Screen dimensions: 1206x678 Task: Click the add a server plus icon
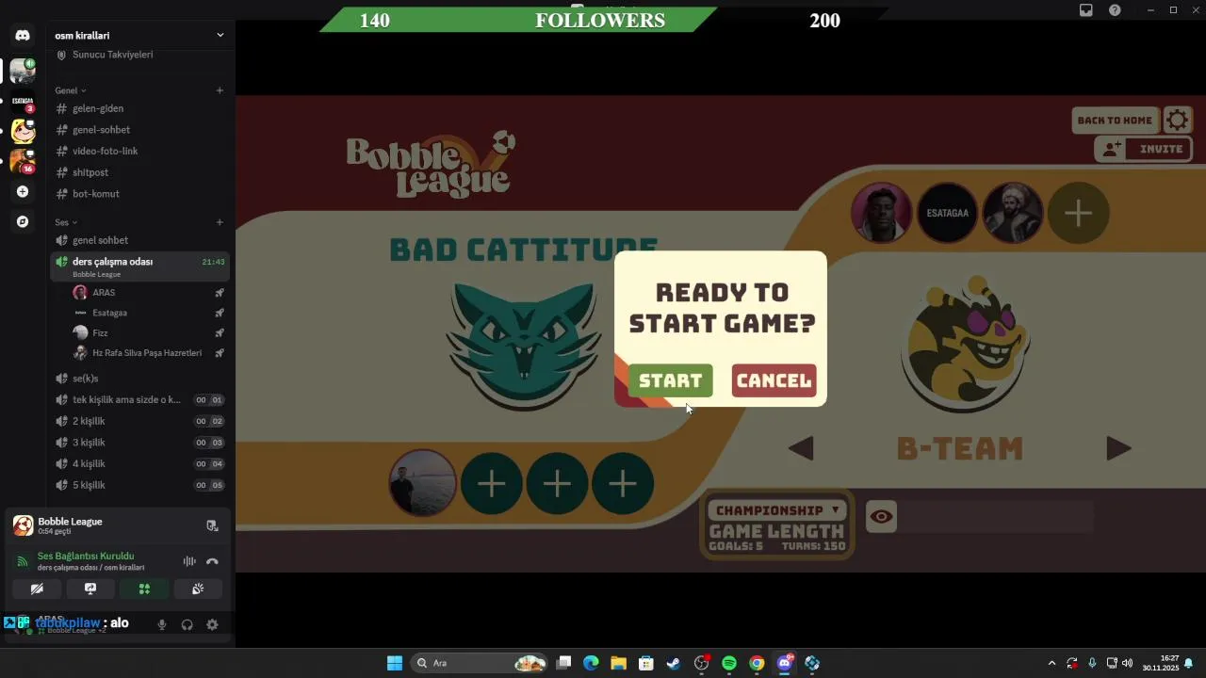(23, 191)
